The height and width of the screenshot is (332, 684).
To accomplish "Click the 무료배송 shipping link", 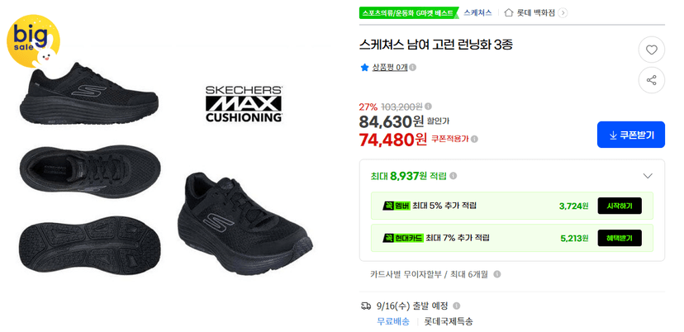I will (393, 322).
